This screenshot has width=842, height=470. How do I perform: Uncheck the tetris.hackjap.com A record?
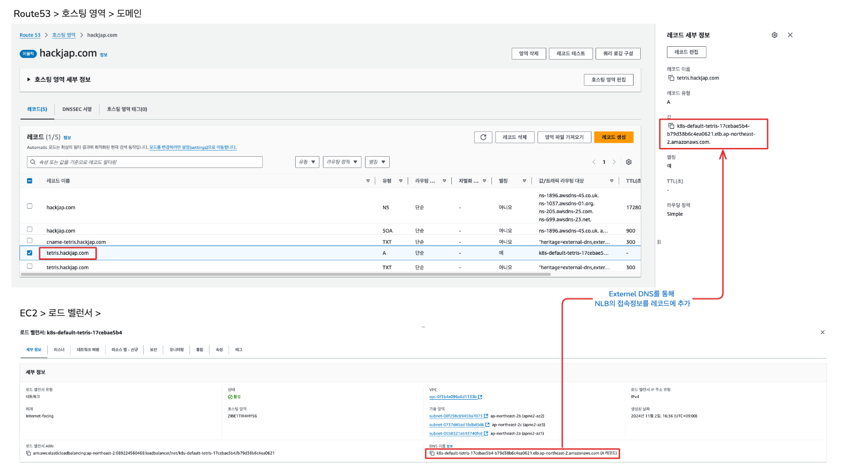coord(29,253)
